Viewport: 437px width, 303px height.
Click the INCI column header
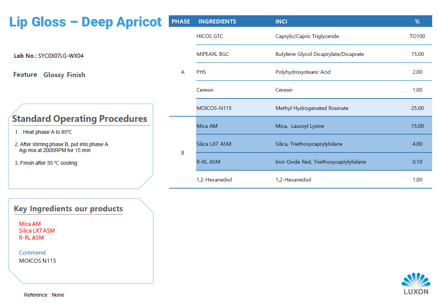coord(281,21)
